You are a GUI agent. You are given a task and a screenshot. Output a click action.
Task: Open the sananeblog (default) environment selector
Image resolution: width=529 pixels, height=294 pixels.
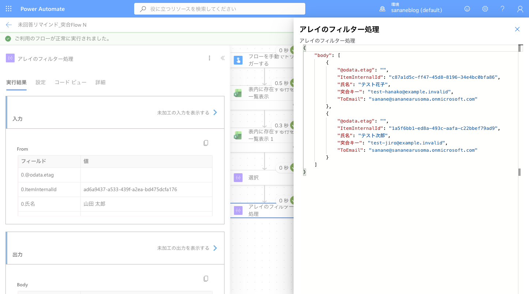coord(416,9)
